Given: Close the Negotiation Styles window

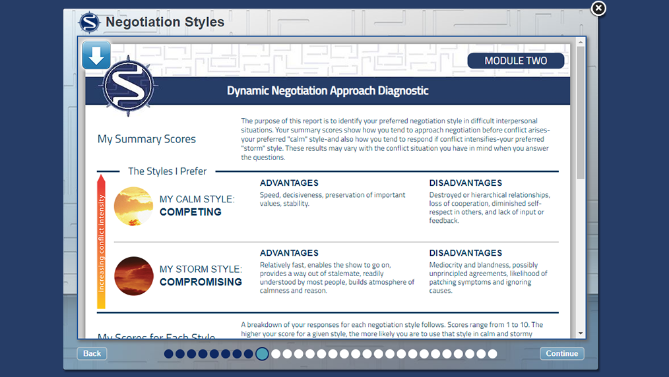Looking at the screenshot, I should pos(598,8).
